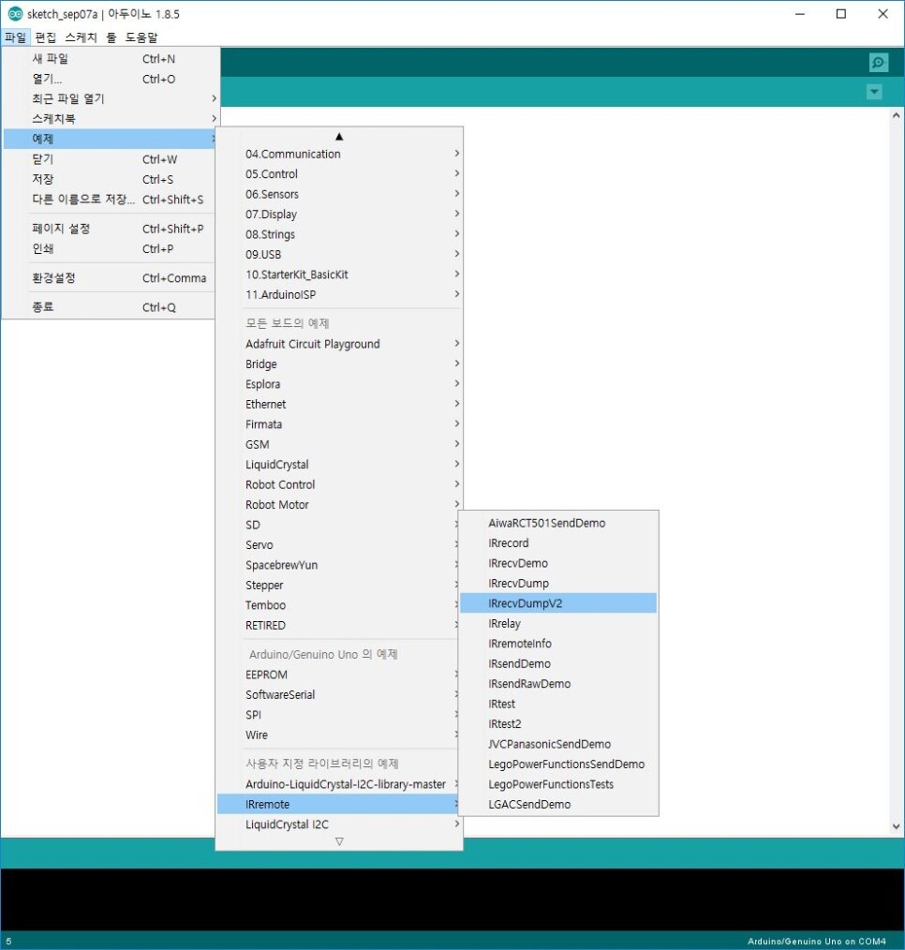This screenshot has width=905, height=950.
Task: Open Firmata examples submenu
Action: 340,424
